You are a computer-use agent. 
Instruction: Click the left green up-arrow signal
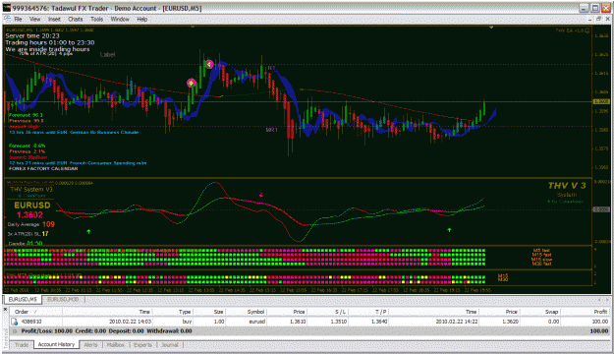coord(88,232)
